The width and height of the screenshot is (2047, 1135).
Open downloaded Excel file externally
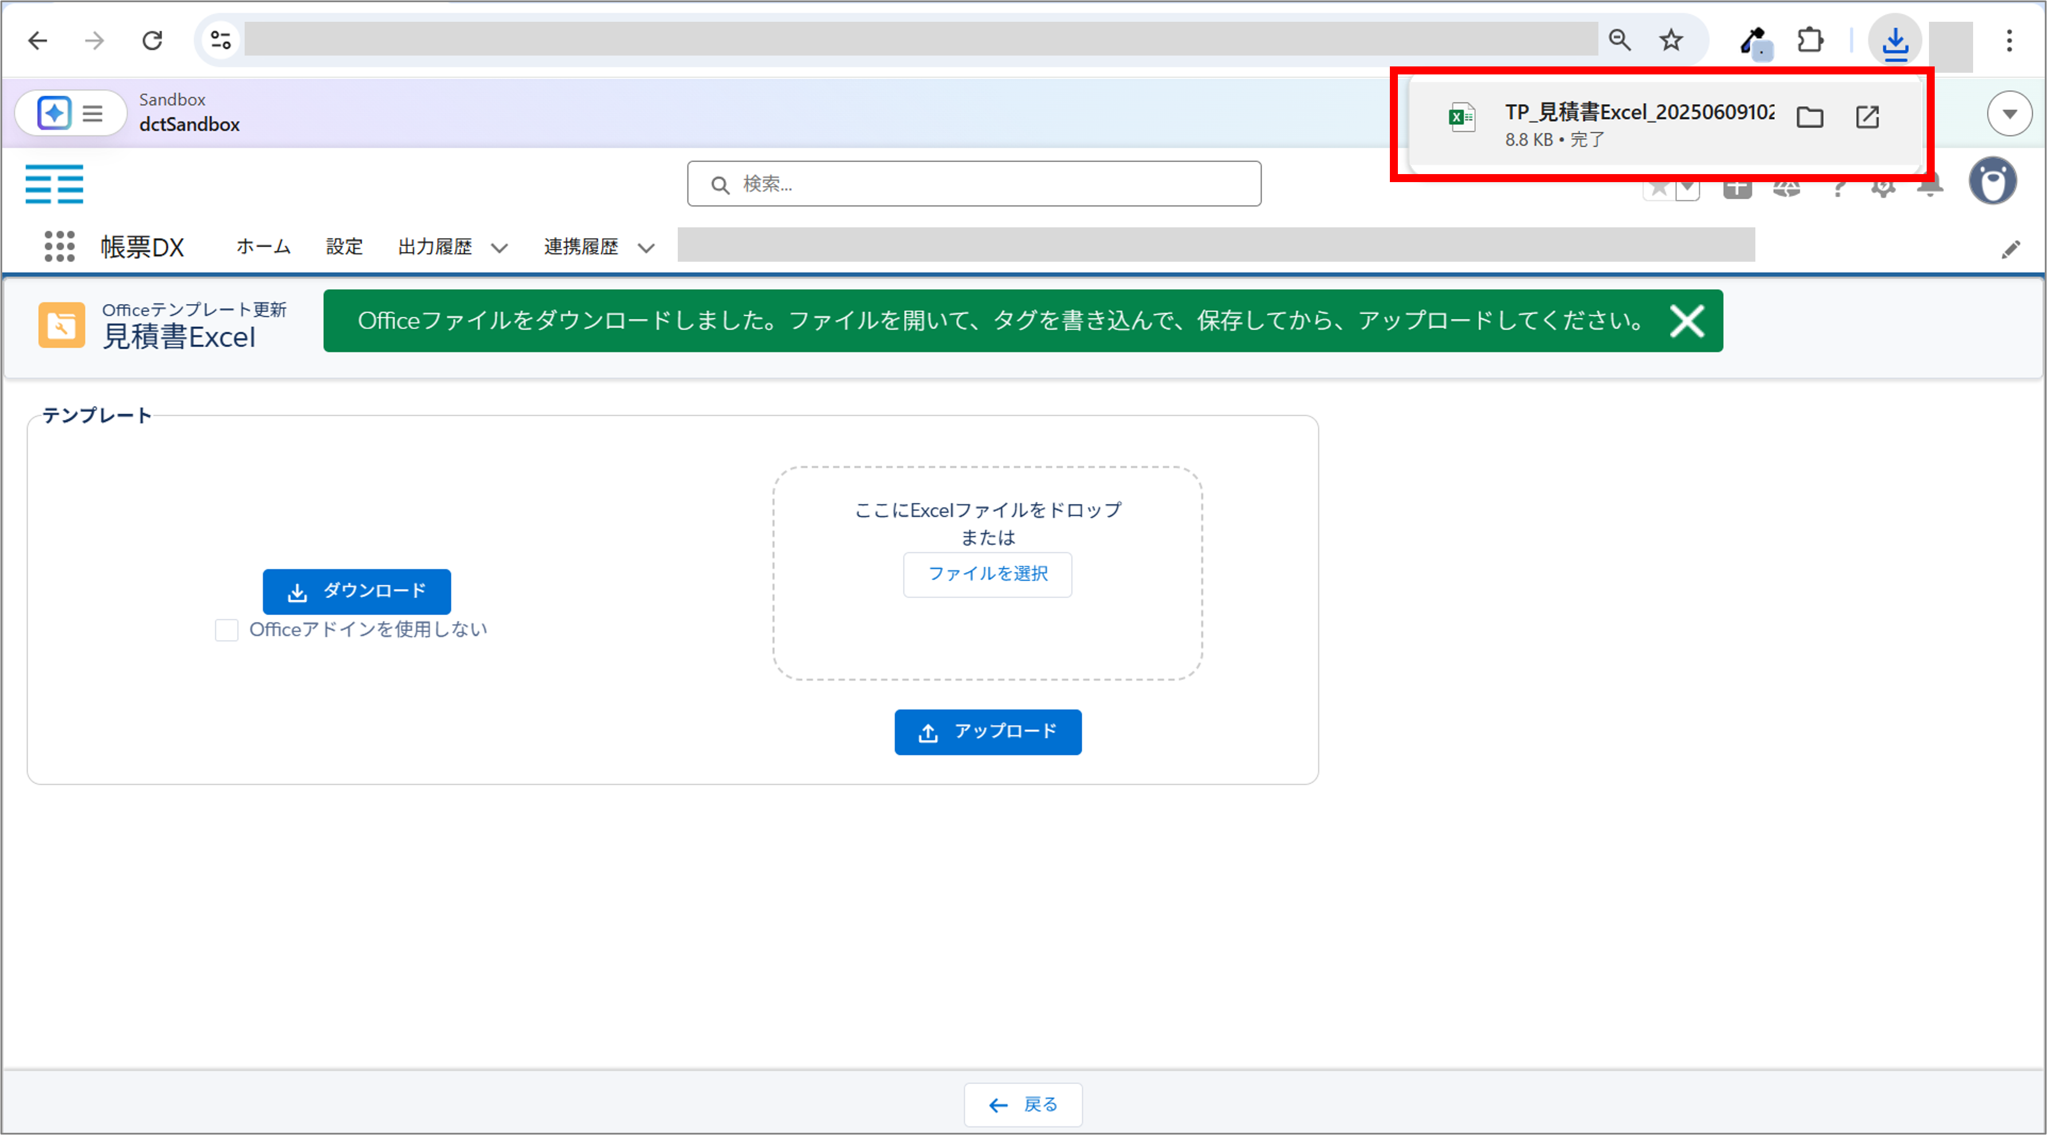tap(1867, 117)
